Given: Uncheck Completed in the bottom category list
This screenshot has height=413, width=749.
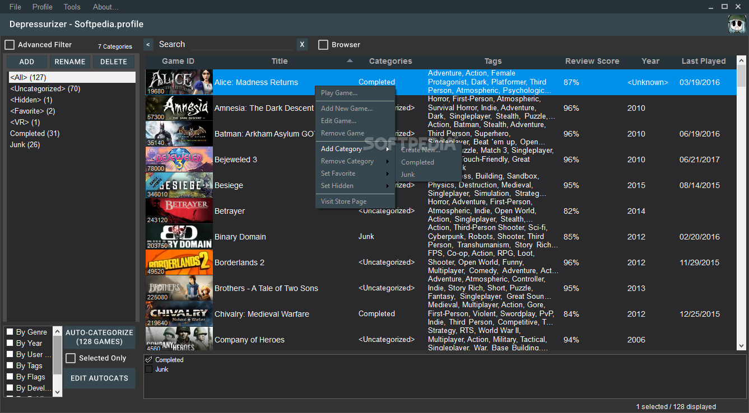Looking at the screenshot, I should (148, 360).
